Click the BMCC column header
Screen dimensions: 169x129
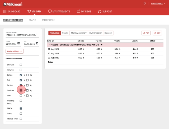[x=153, y=41]
